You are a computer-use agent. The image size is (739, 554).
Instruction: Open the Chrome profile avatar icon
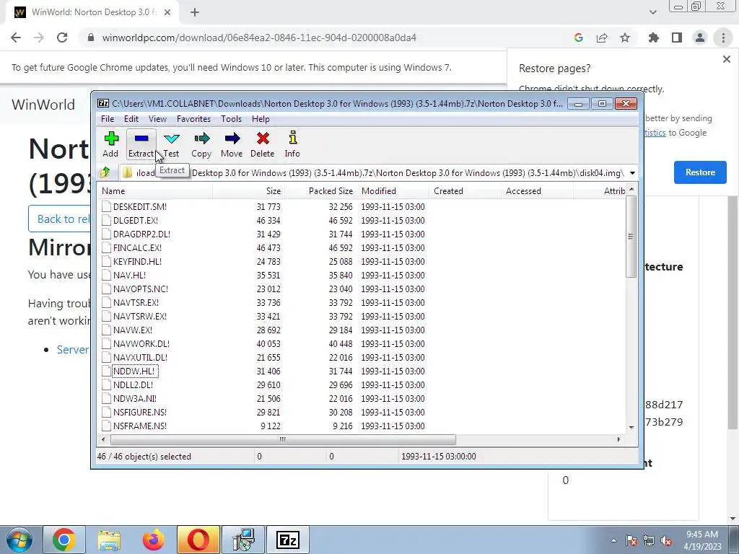tap(700, 38)
